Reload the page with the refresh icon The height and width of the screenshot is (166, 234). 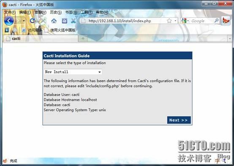(32, 21)
